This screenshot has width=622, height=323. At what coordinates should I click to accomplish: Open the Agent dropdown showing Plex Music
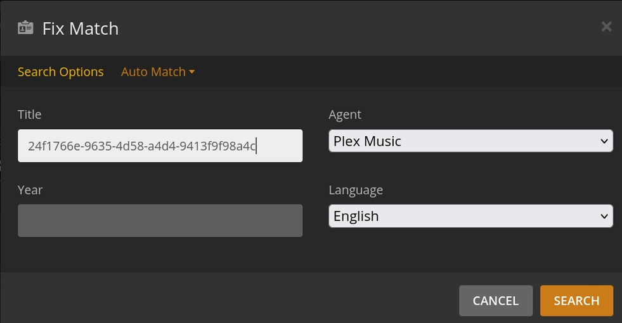[x=470, y=141]
